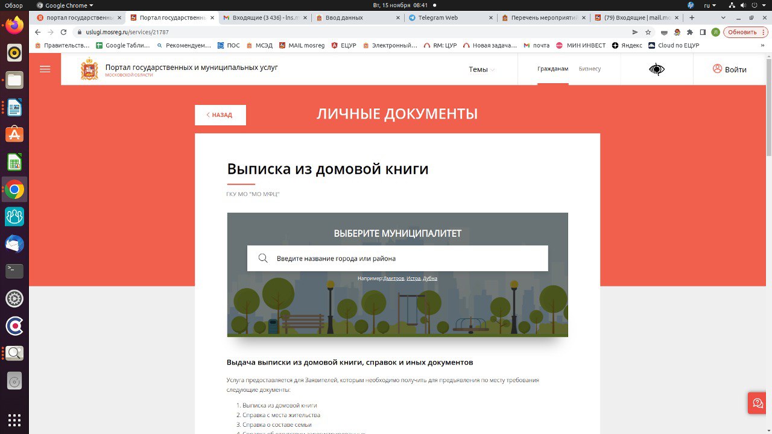This screenshot has width=772, height=434.
Task: Expand the Темы dropdown
Action: pyautogui.click(x=481, y=69)
